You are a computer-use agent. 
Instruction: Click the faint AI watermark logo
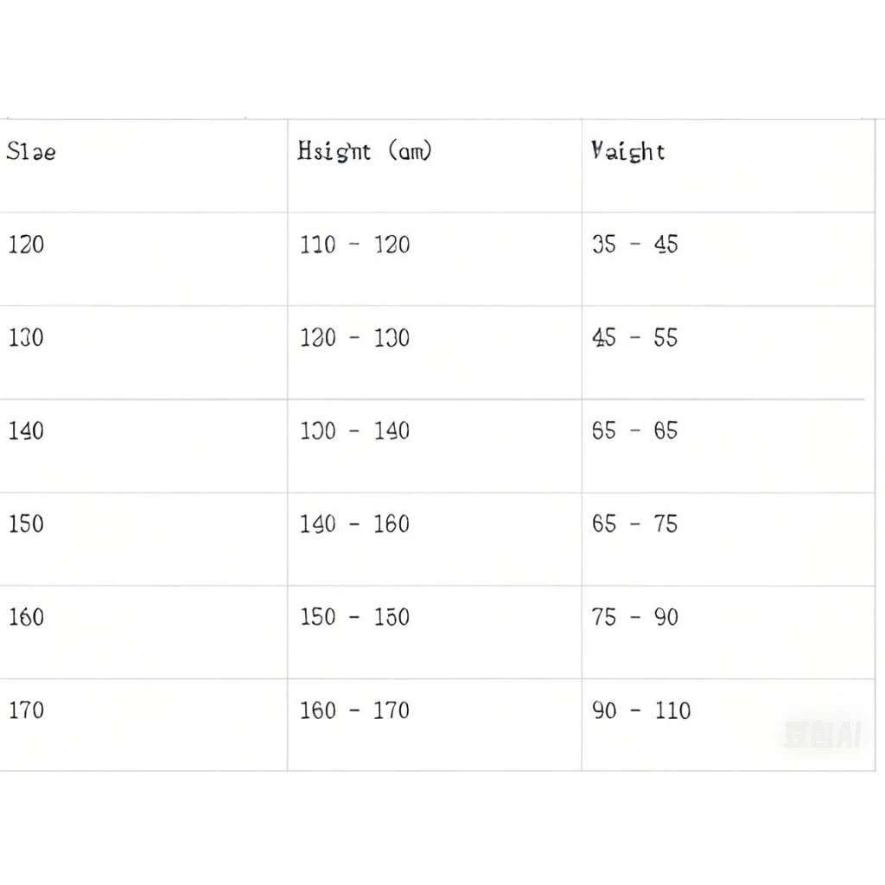822,735
